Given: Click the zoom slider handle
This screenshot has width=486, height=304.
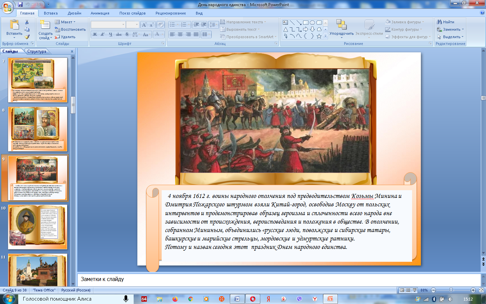Looking at the screenshot, I should click(x=451, y=290).
